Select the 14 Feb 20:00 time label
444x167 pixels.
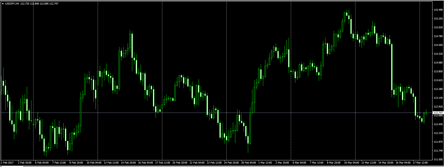pos(128,163)
